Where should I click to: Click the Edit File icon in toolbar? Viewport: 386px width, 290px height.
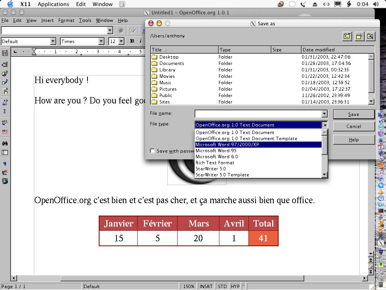(x=133, y=30)
